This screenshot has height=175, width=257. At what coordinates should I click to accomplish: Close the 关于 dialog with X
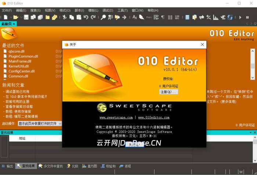tap(202, 44)
